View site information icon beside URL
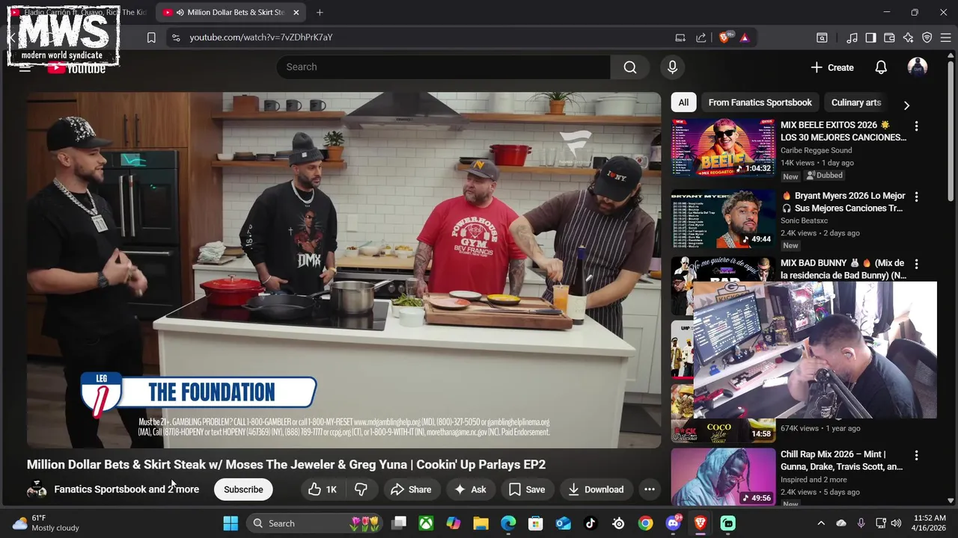 176,37
